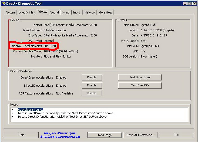Image resolution: width=198 pixels, height=142 pixels.
Task: Click the Exit button
Action: coord(177,135)
